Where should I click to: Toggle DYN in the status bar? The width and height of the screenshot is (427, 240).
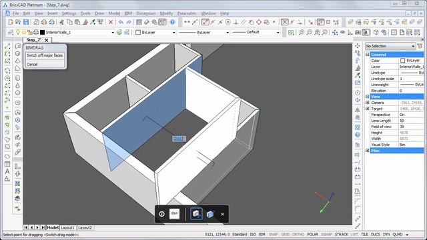(386, 234)
